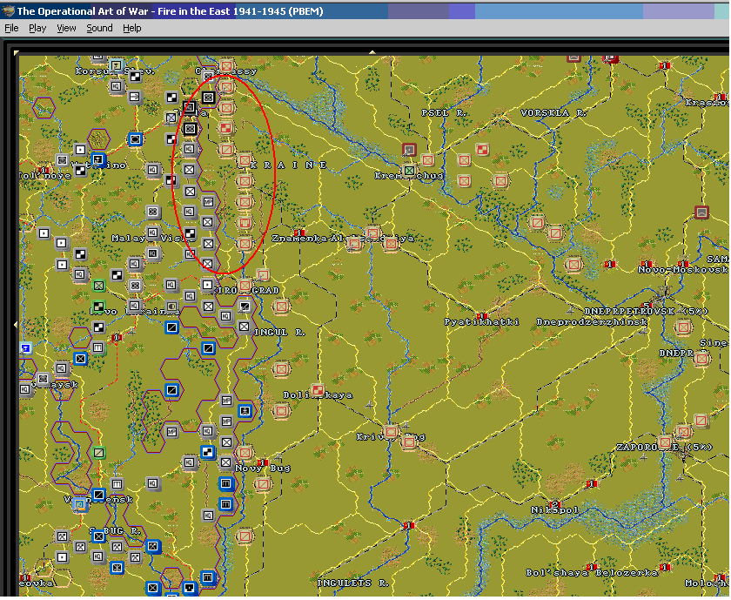
Task: Select black-bordered unit just below Cherkassy label
Action: [208, 98]
